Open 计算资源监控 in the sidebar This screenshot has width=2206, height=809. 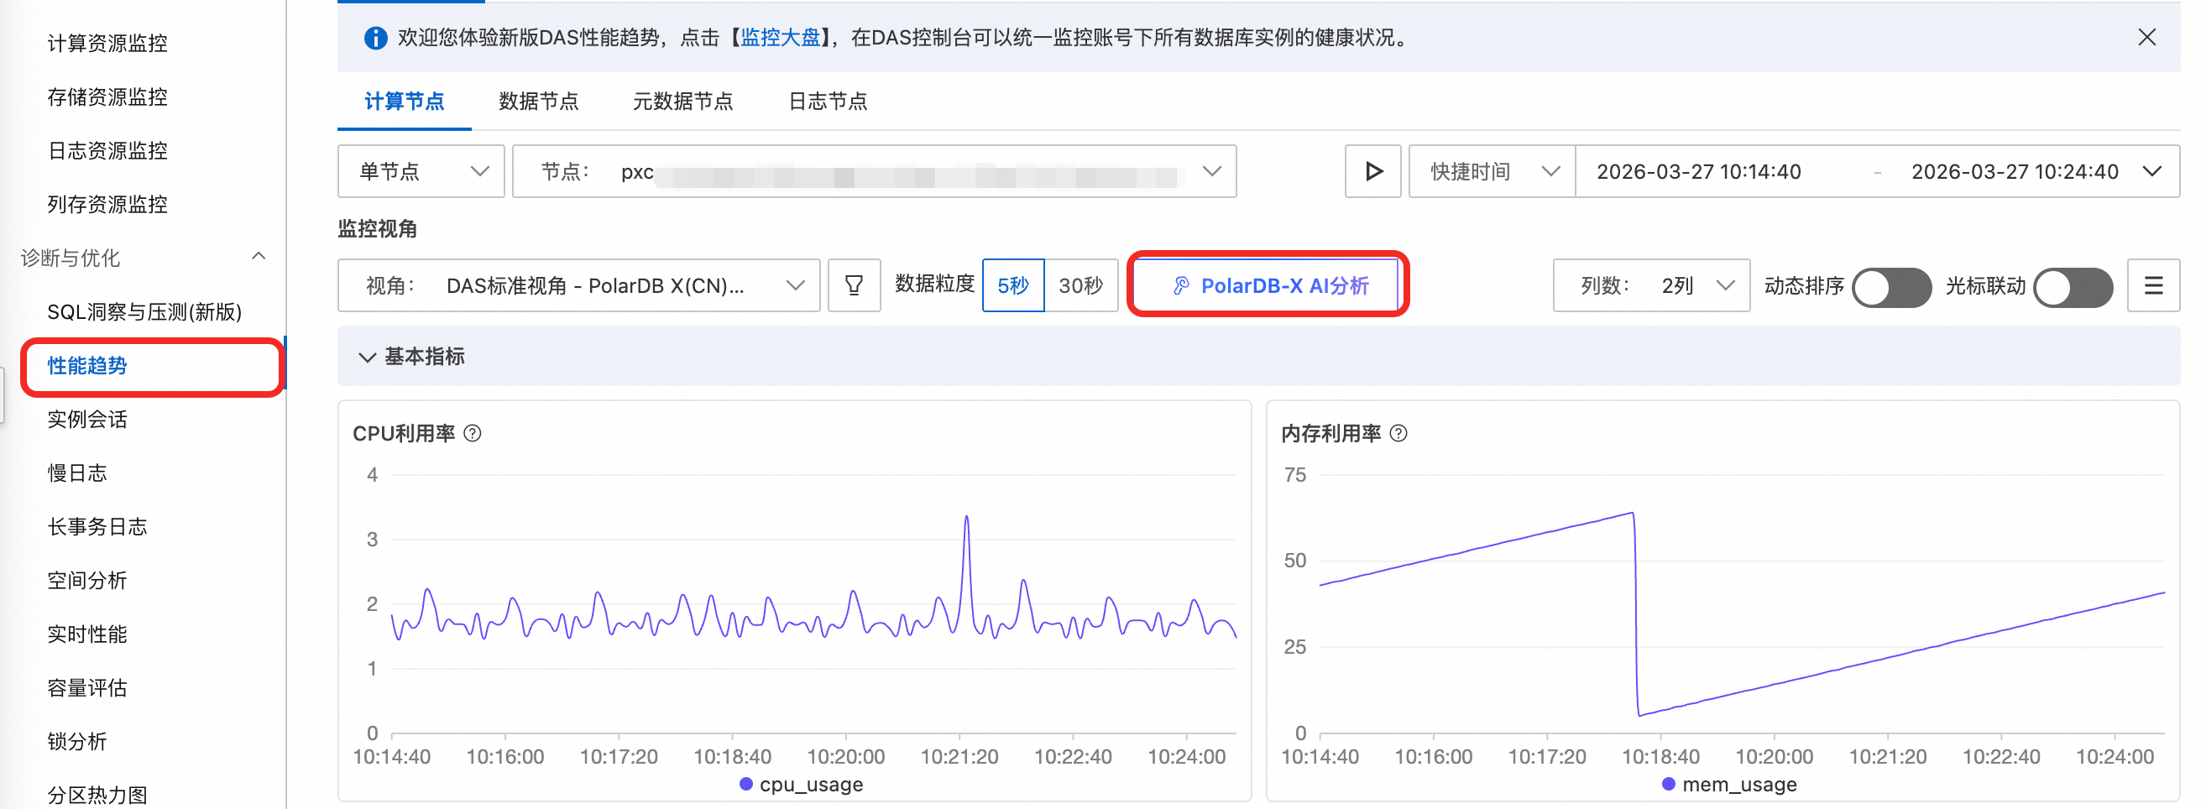pos(107,43)
